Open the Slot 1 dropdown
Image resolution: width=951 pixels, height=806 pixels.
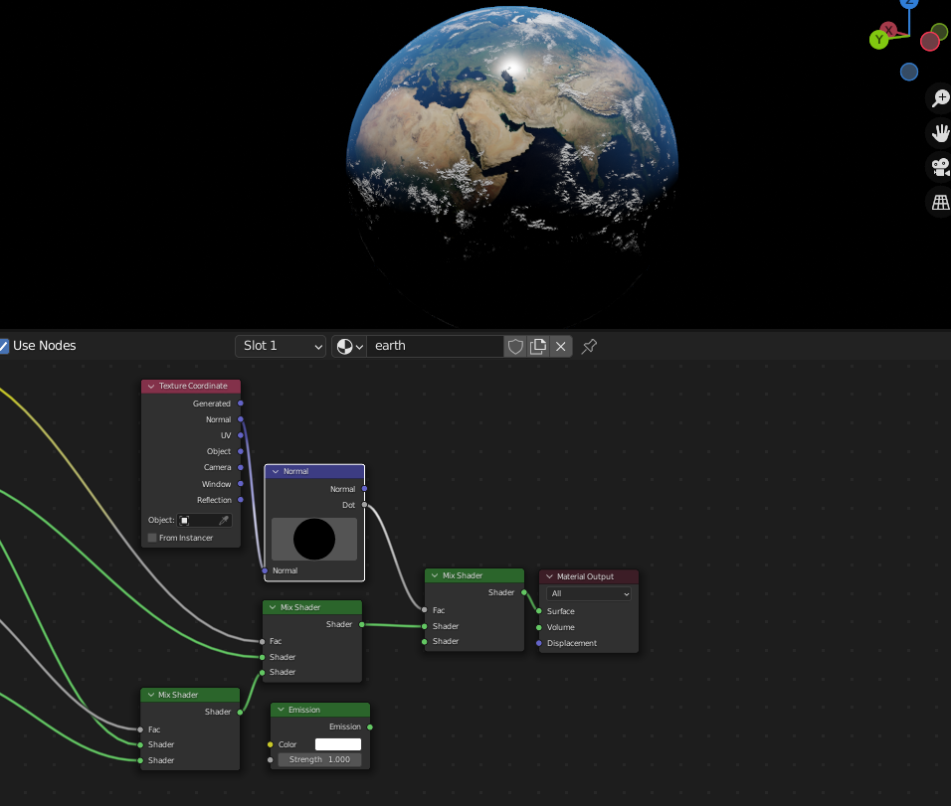pyautogui.click(x=281, y=346)
